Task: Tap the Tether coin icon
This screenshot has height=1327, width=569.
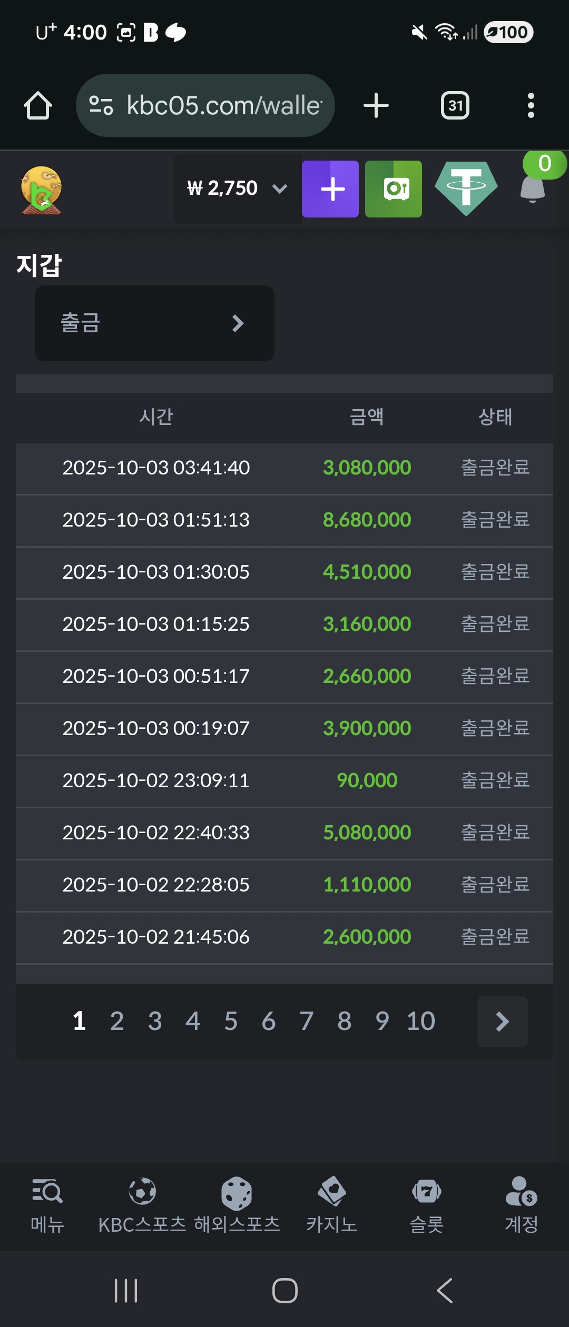Action: [x=466, y=188]
